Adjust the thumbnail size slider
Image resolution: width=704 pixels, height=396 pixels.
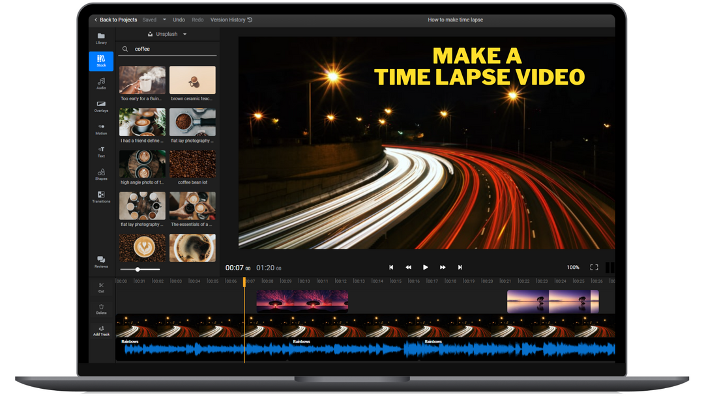pyautogui.click(x=138, y=269)
